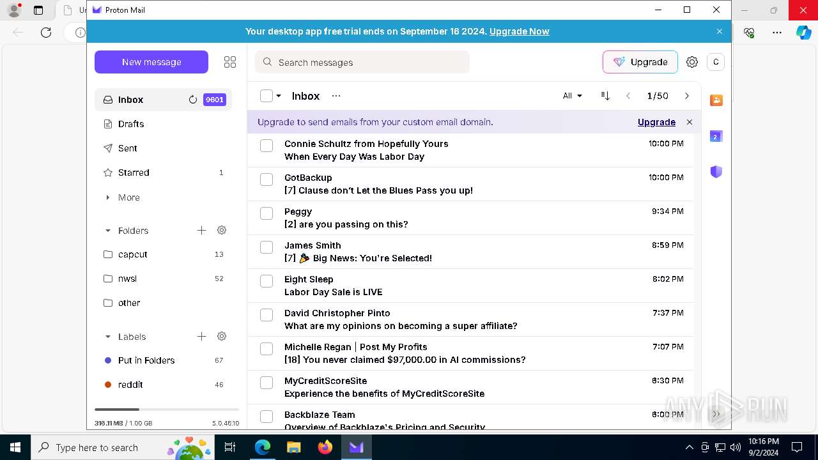Click the Search messages field

(362, 62)
